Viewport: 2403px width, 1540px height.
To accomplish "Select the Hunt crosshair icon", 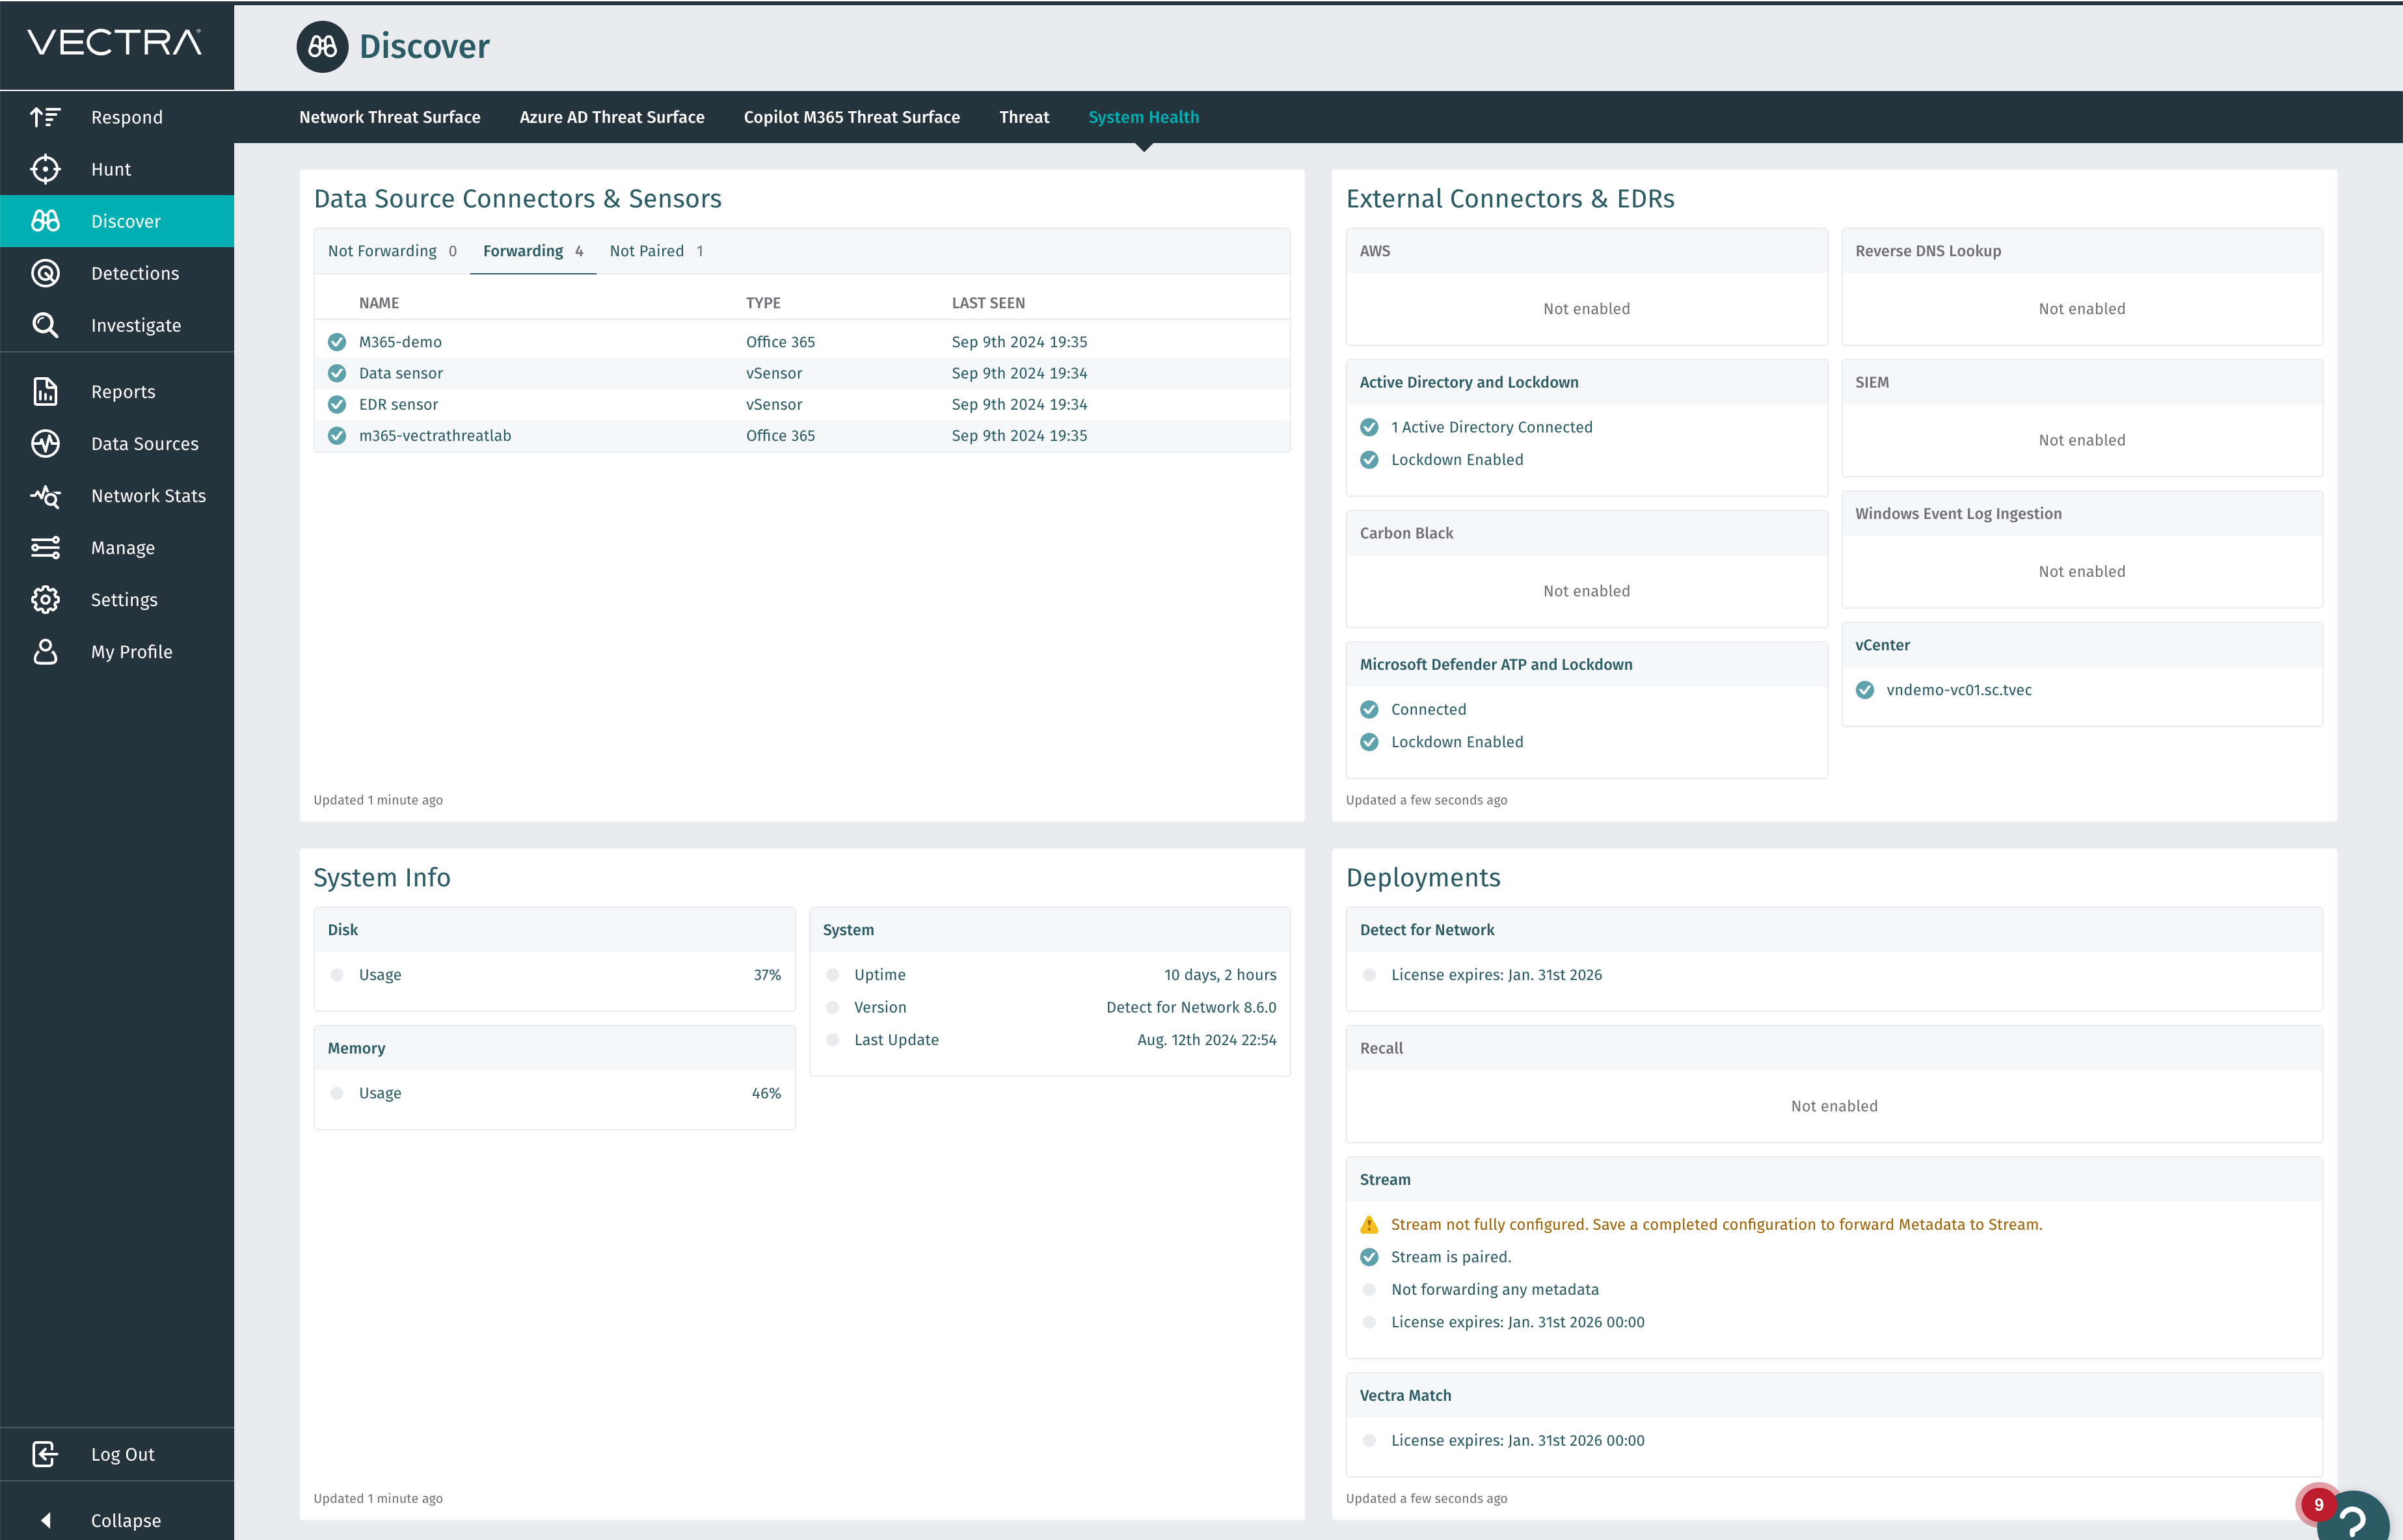I will pos(46,169).
